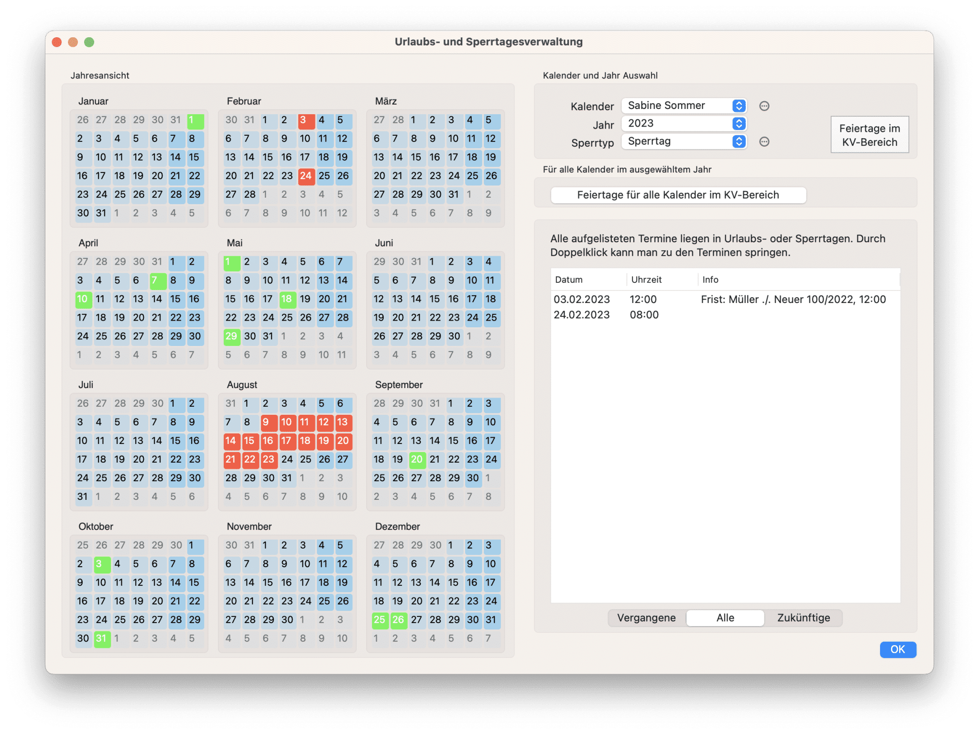979x734 pixels.
Task: Select day 30 in Juni
Action: 454,336
